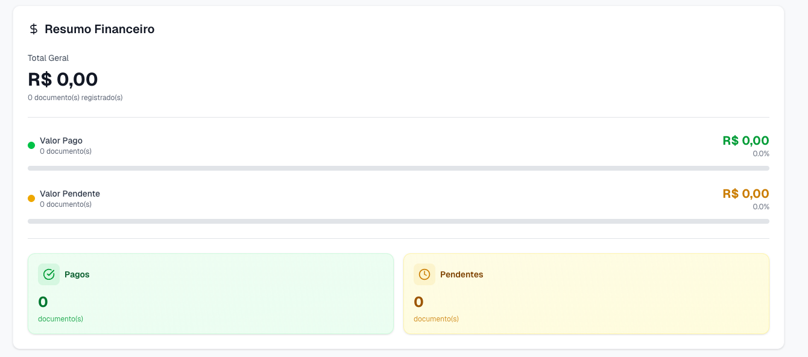Click the '0 documento(s) registrado(s)' text
Viewport: 808px width, 357px height.
coord(75,97)
